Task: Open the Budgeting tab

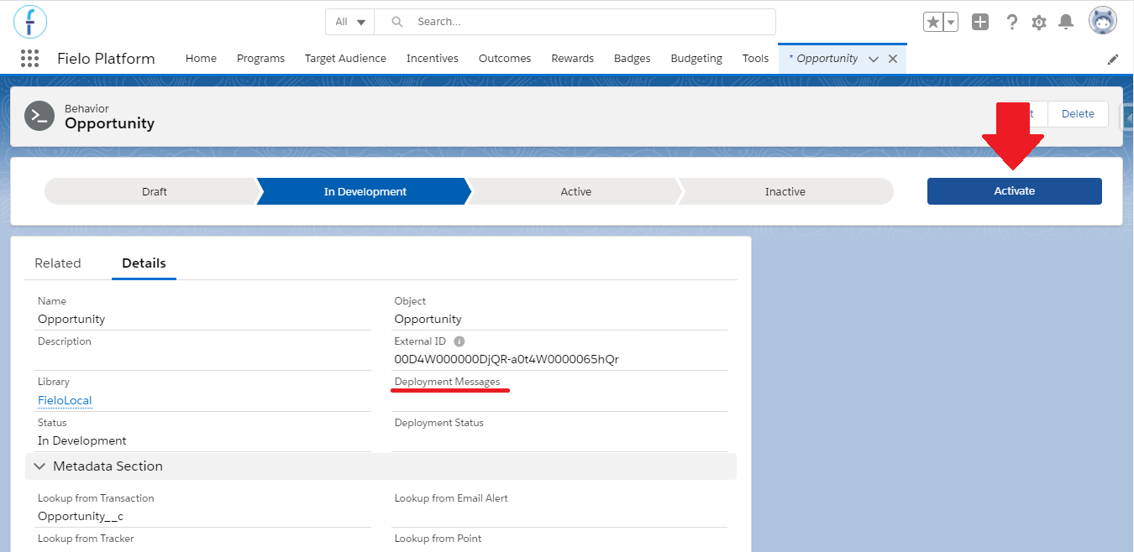Action: coord(696,59)
